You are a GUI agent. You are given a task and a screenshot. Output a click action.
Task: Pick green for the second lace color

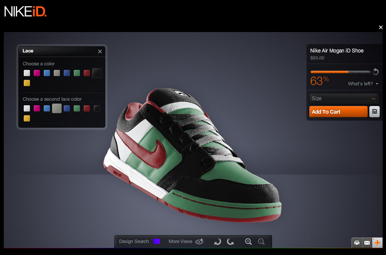[77, 109]
